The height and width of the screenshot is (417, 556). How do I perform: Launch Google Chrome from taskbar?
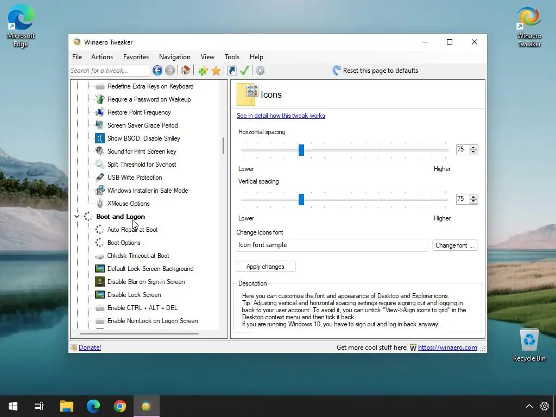point(120,406)
